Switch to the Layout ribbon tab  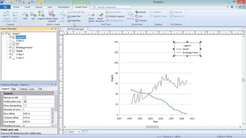click(x=38, y=7)
